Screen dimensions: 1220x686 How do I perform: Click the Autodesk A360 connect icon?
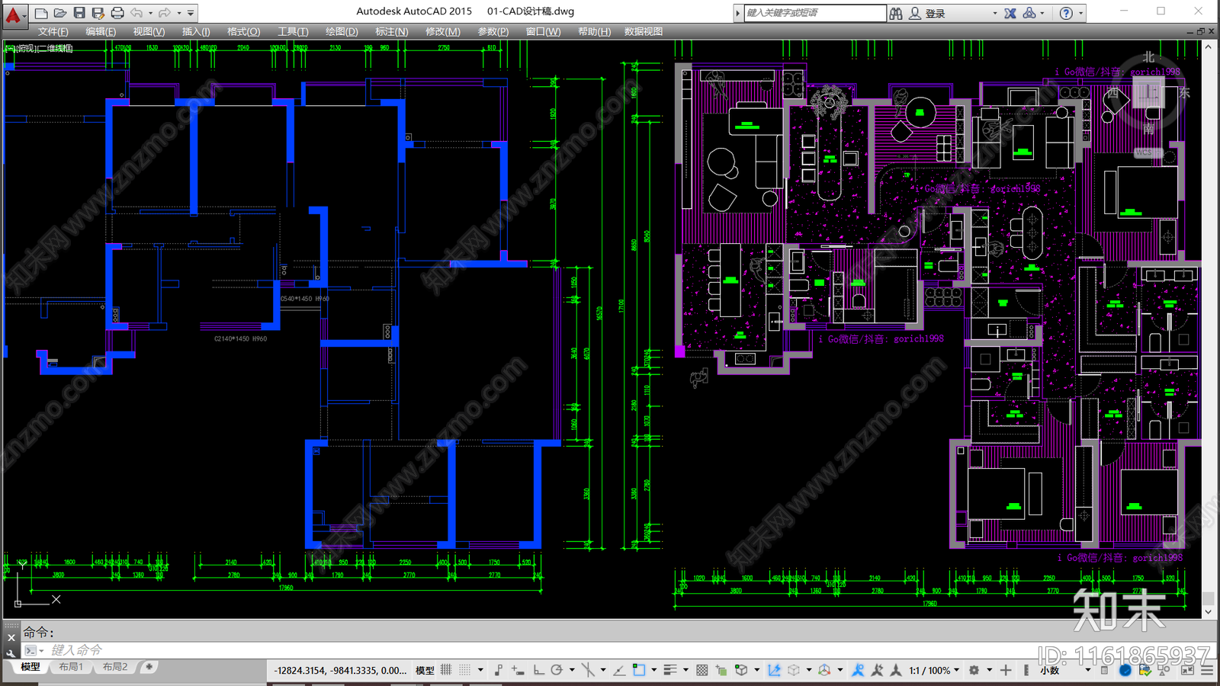click(x=1029, y=13)
